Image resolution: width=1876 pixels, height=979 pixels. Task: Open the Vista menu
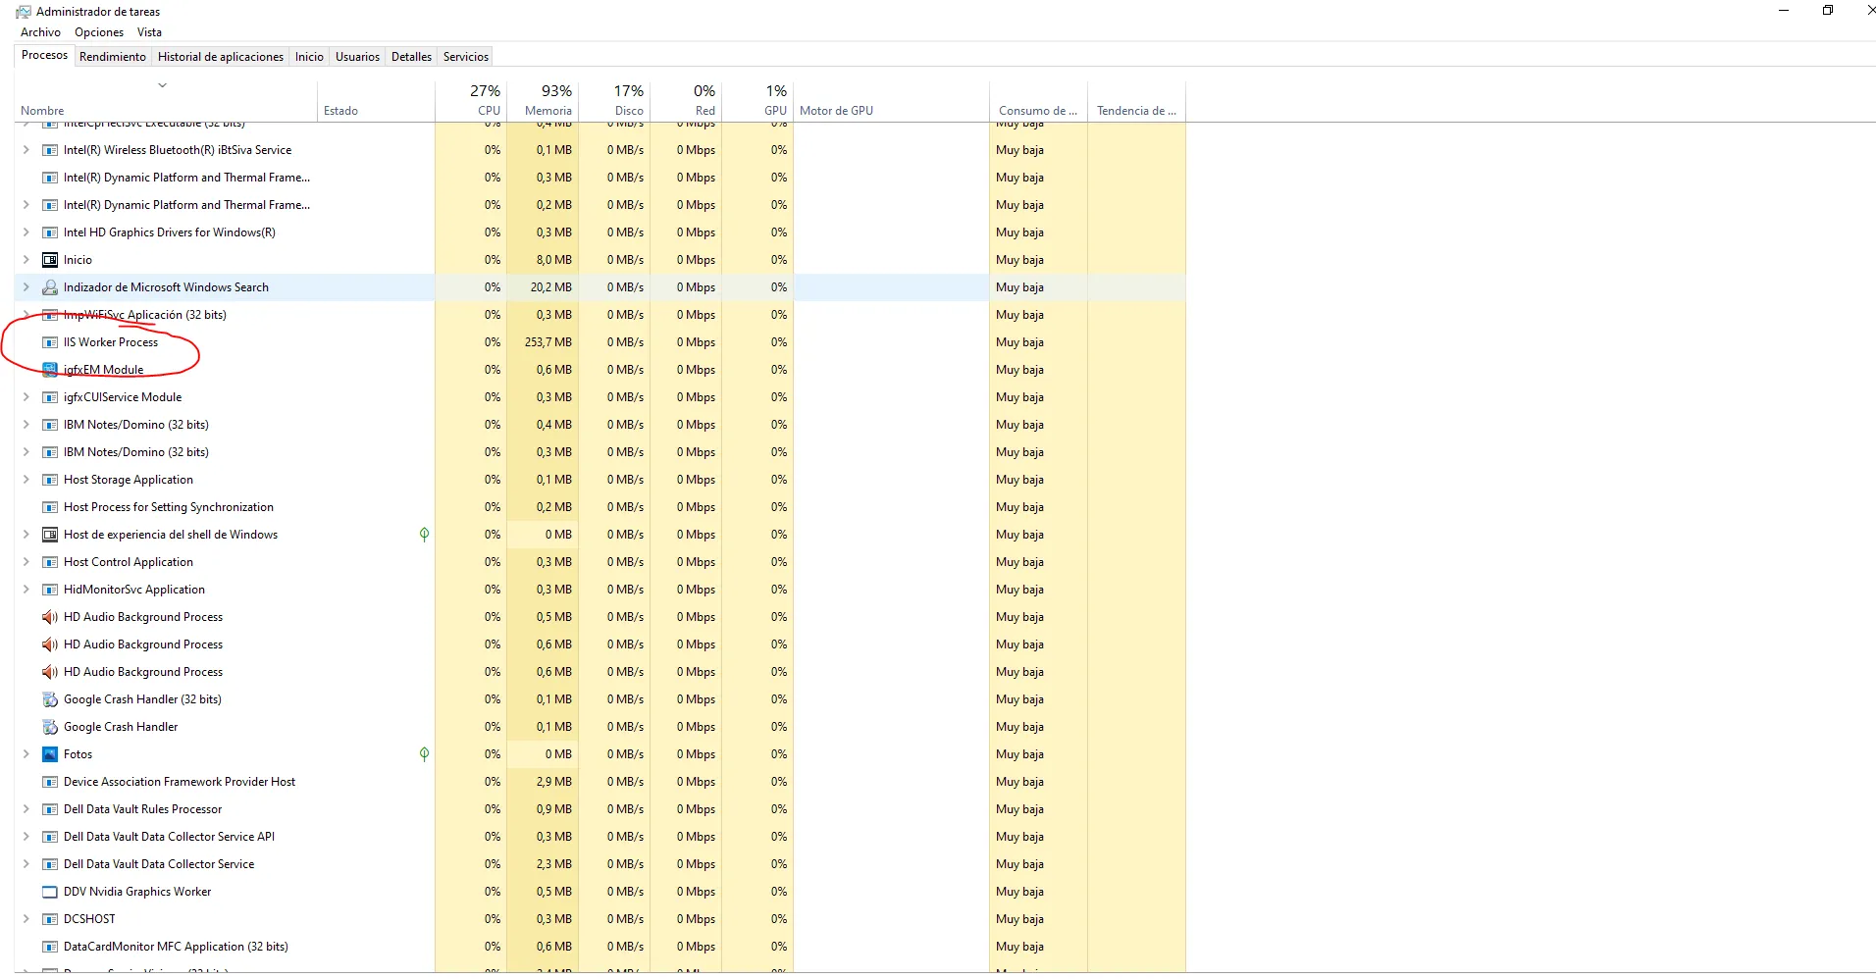149,32
